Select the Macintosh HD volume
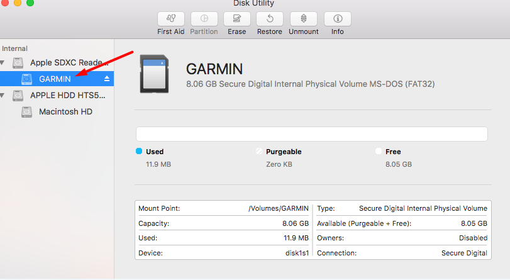The width and height of the screenshot is (510, 280). click(x=57, y=111)
